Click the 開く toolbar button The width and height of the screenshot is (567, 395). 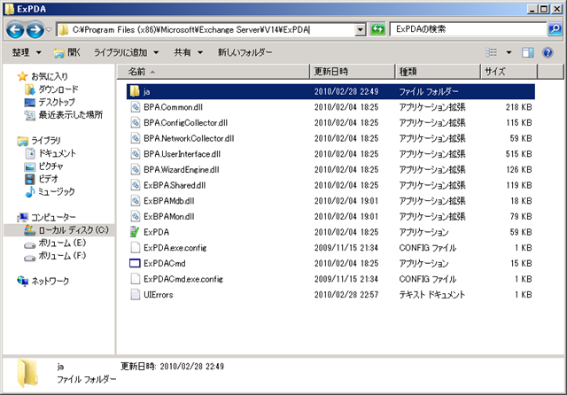click(67, 53)
